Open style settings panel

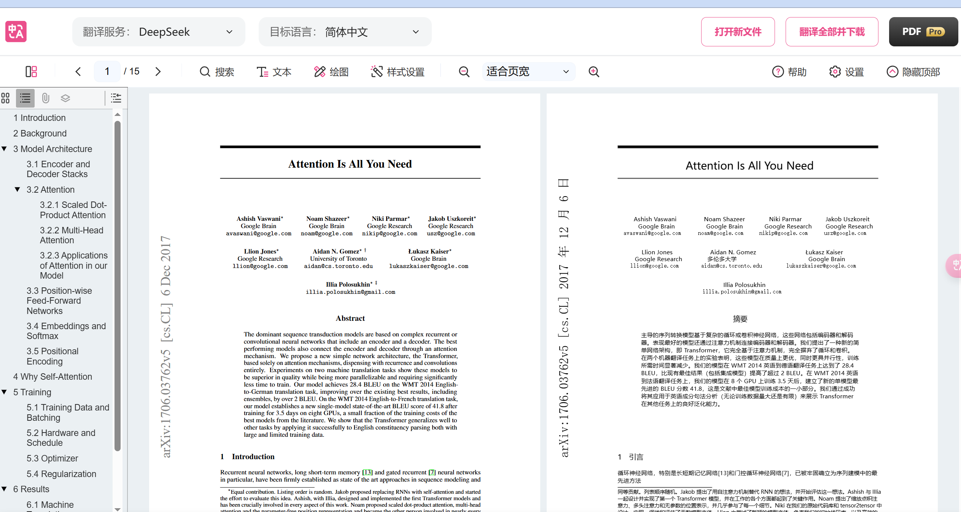tap(398, 71)
